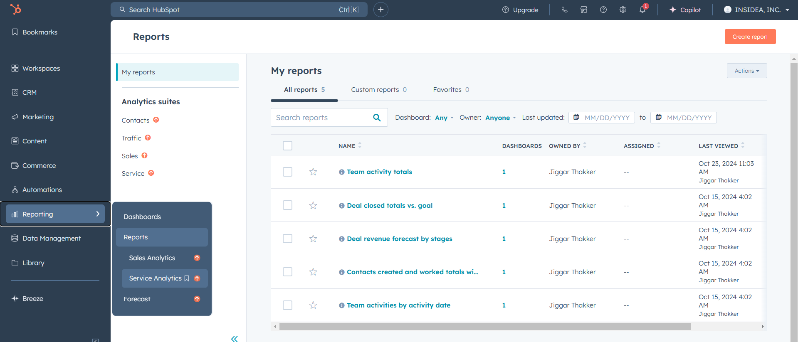Viewport: 798px width, 342px height.
Task: Collapse the side panel with double chevron
Action: (235, 339)
